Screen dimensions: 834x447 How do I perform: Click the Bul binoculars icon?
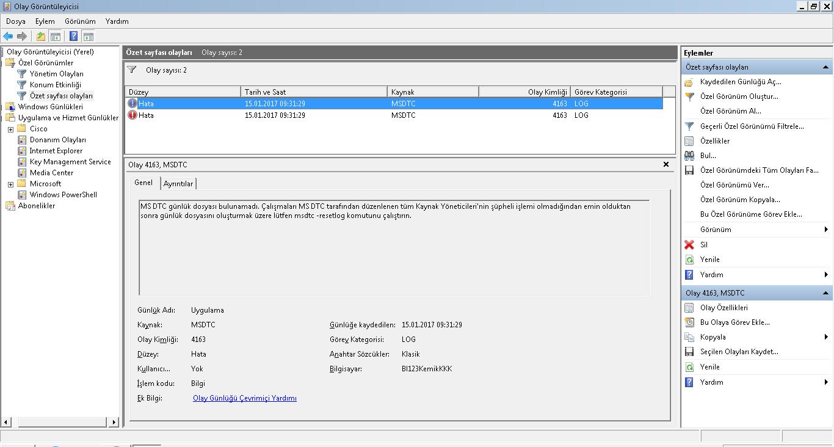click(689, 156)
